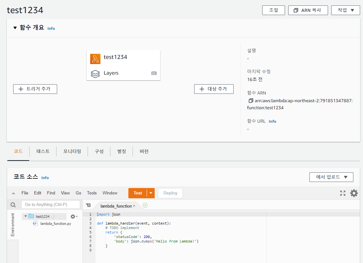Image resolution: width=363 pixels, height=263 pixels.
Task: Collapse the test1234 folder tree
Action: 26,216
